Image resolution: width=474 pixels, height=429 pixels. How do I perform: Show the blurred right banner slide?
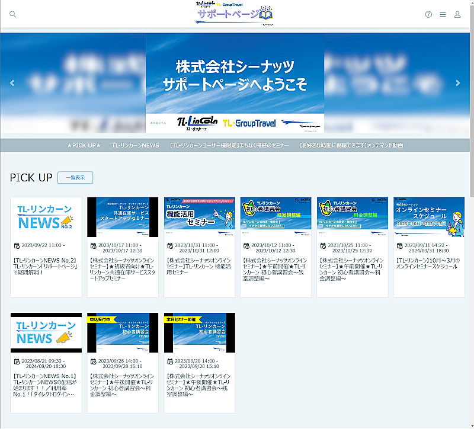397,83
